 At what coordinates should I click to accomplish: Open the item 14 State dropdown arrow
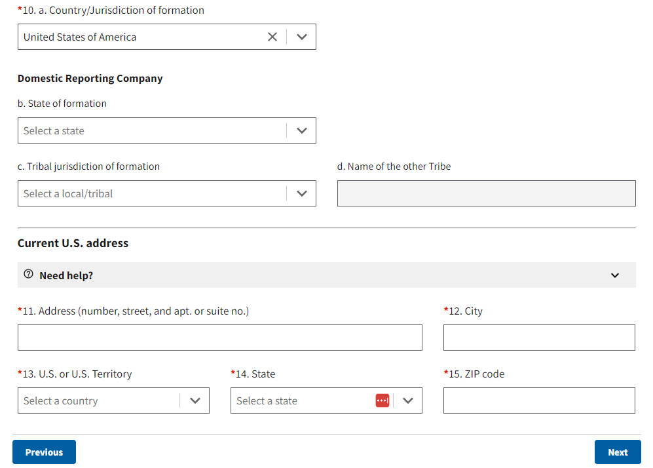[x=408, y=400]
